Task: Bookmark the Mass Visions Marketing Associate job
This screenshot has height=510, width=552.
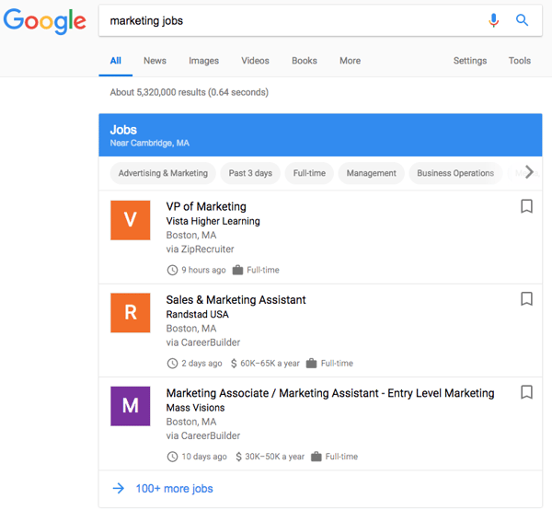Action: pos(526,392)
